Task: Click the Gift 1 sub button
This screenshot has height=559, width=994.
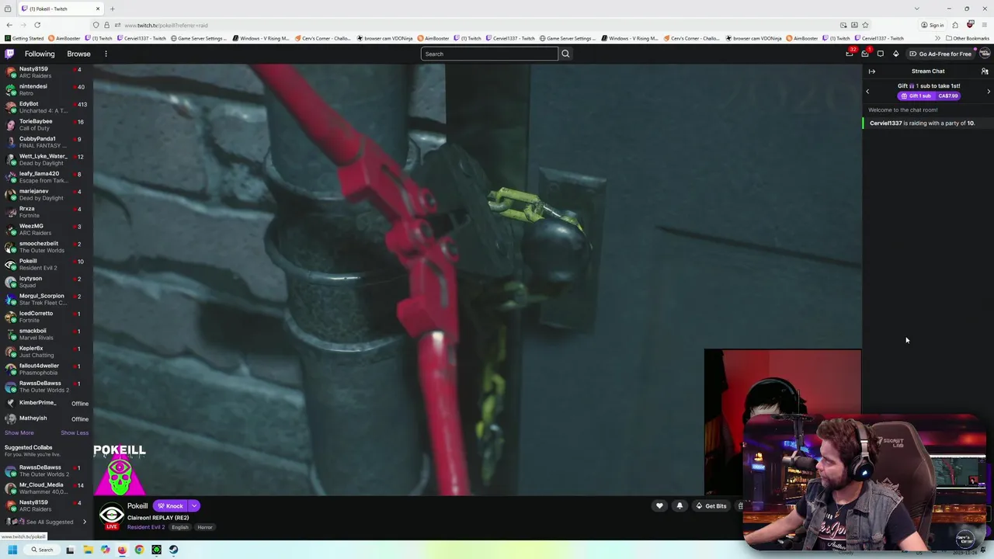Action: tap(929, 95)
